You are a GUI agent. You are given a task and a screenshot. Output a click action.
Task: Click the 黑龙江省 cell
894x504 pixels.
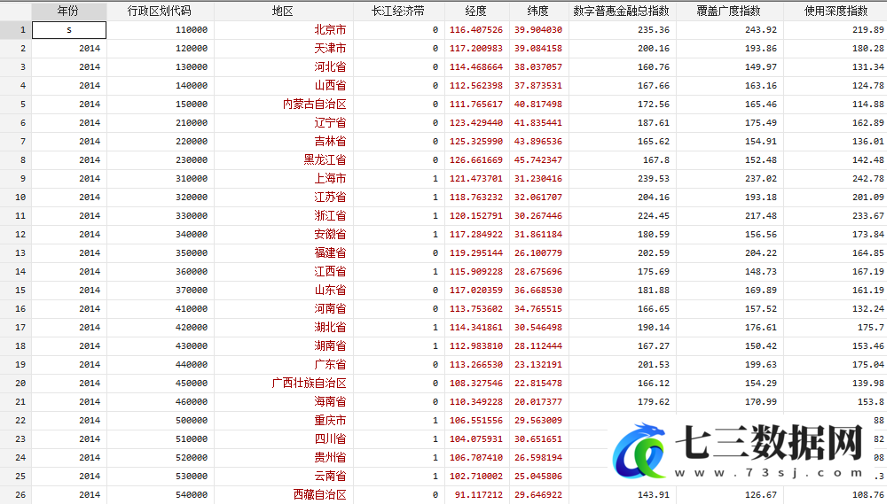click(x=284, y=160)
